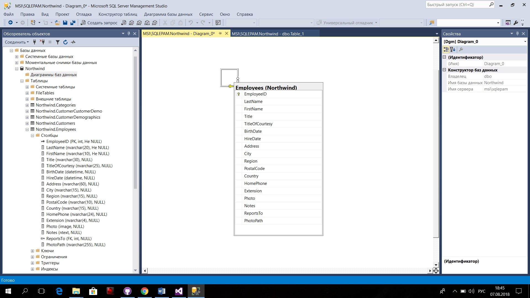Collapse the Northwind.Employees table node

click(27, 129)
